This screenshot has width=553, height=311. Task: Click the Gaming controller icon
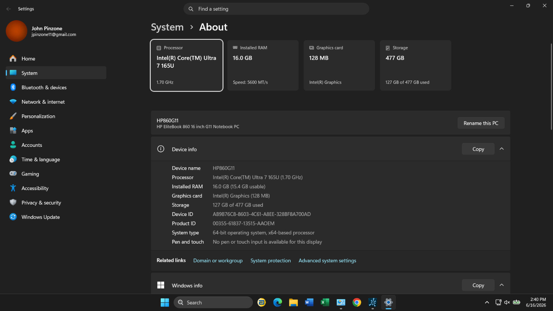coord(13,173)
